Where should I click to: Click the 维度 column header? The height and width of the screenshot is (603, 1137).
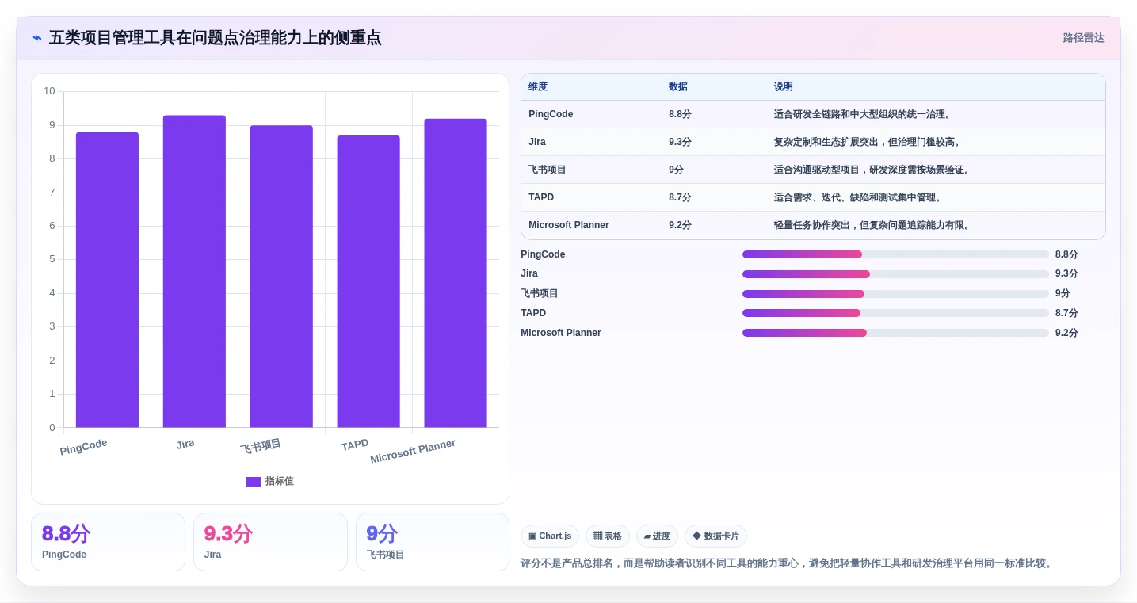point(538,87)
